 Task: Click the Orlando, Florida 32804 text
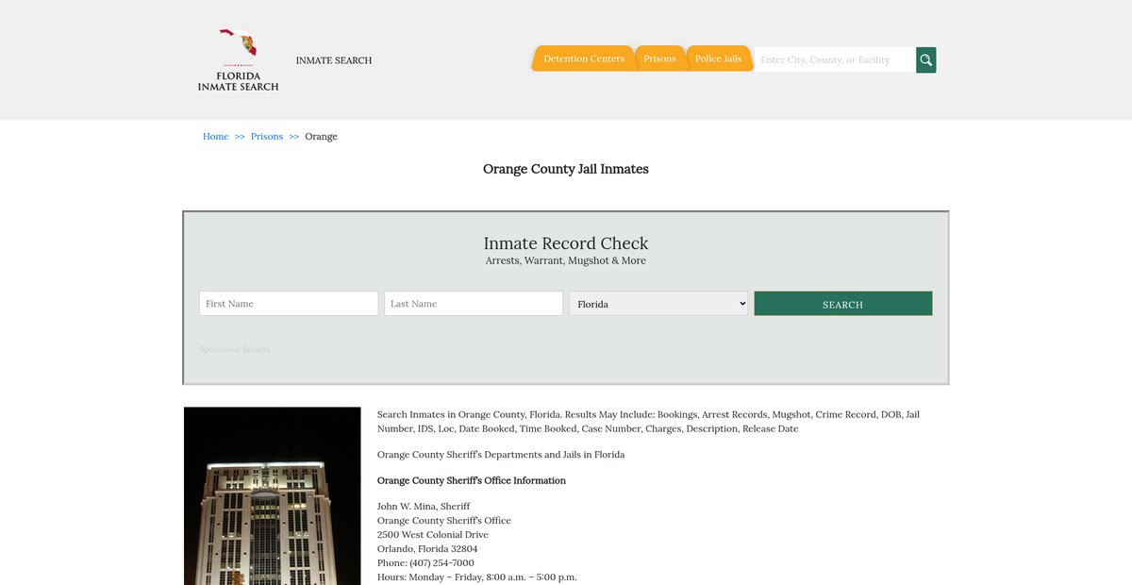click(x=427, y=548)
